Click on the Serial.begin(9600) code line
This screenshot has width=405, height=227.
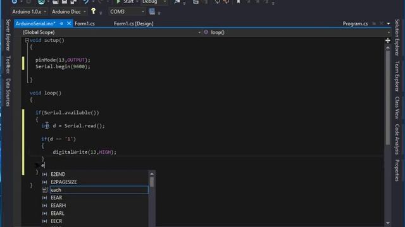click(x=63, y=67)
